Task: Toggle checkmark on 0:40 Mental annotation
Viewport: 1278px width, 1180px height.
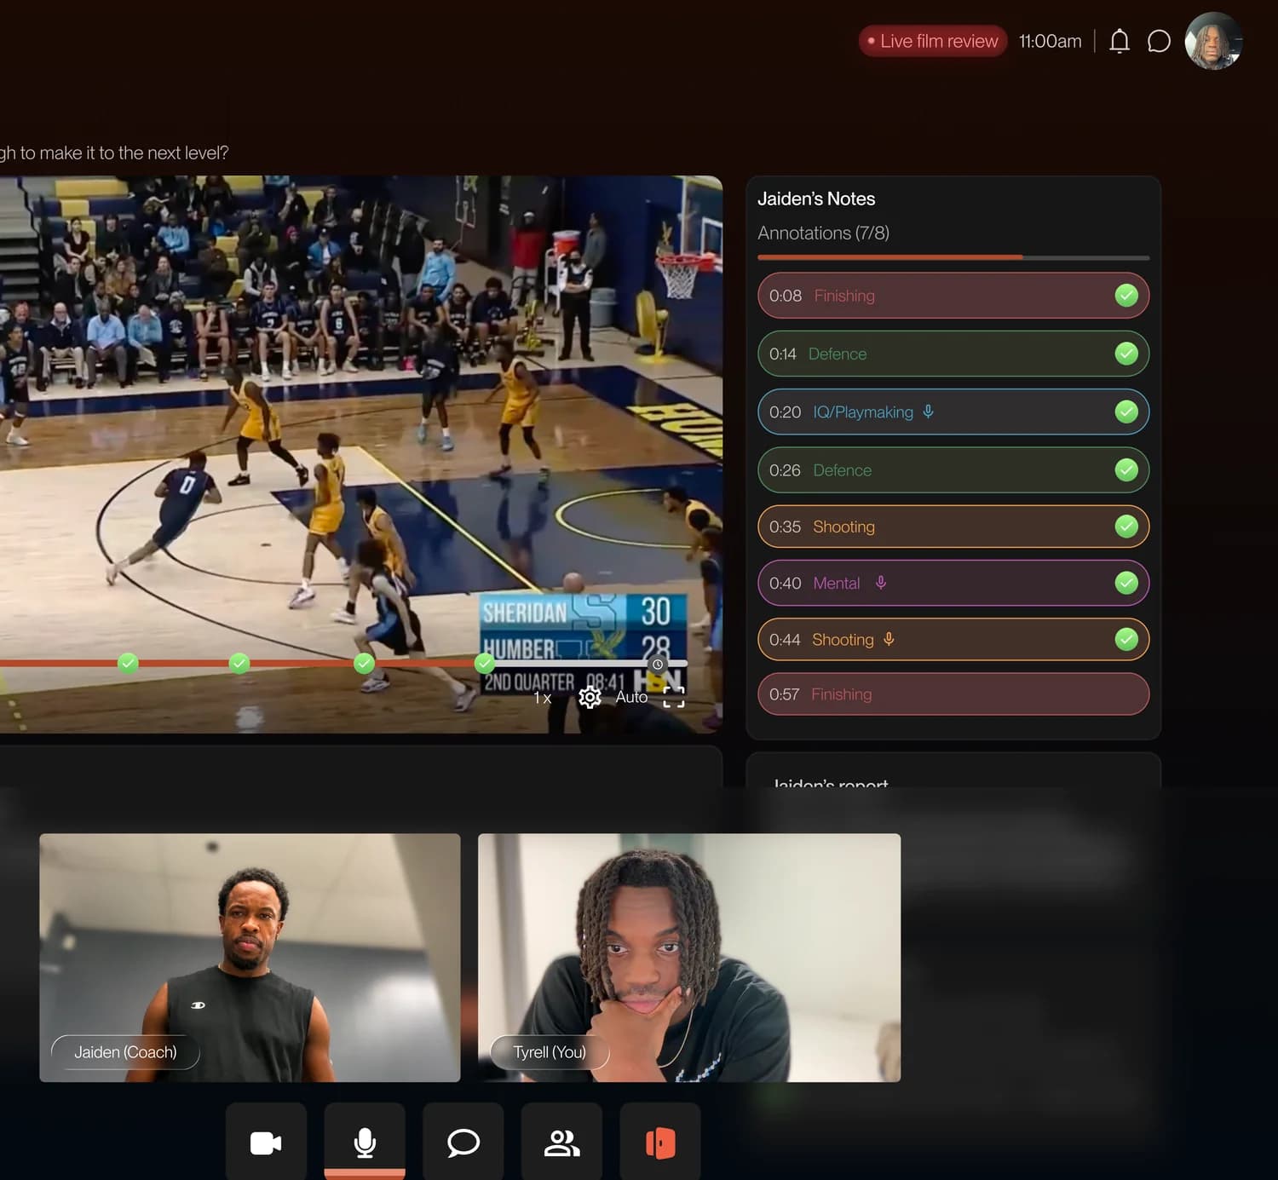Action: point(1126,583)
